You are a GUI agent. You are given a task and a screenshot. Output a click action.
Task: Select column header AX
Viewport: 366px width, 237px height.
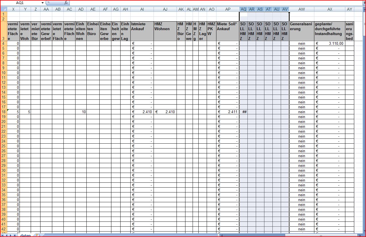click(x=330, y=9)
